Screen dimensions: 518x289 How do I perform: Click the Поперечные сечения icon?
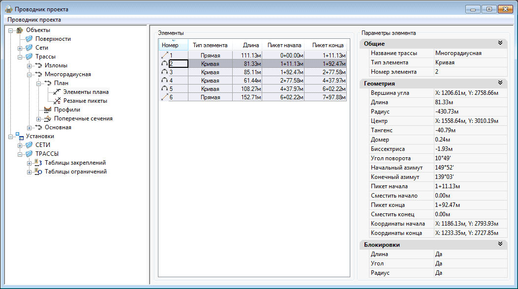coord(48,118)
